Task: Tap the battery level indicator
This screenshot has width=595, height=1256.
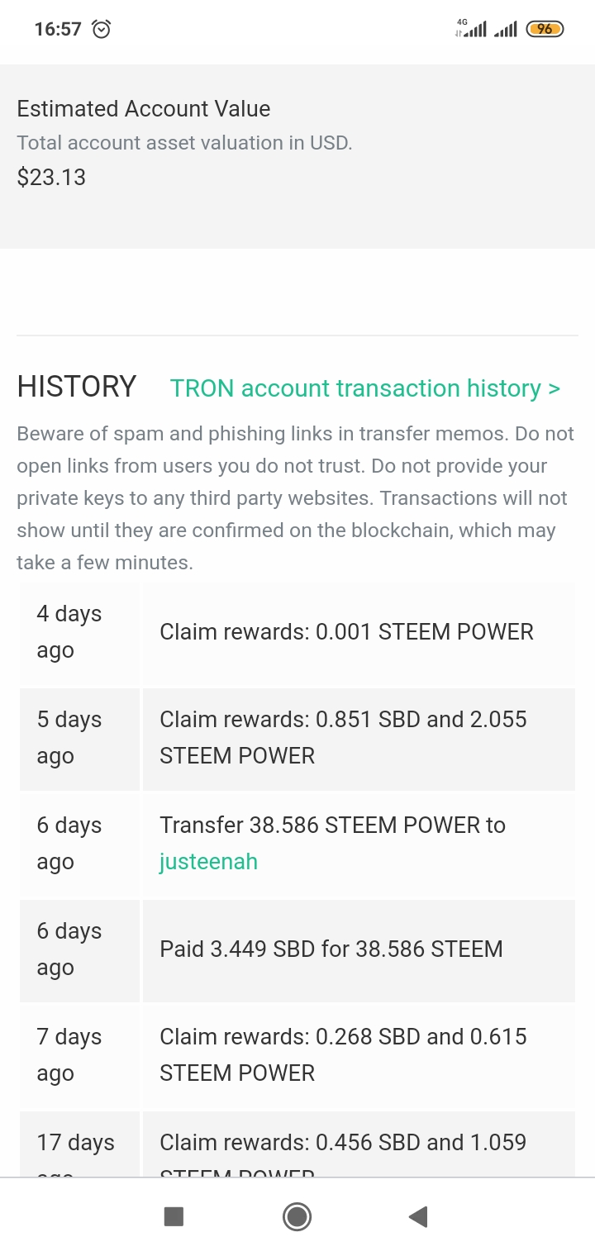Action: point(545,29)
